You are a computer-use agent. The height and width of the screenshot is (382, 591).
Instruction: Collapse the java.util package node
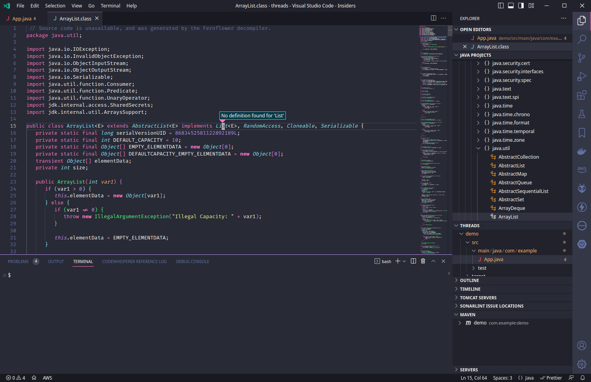point(478,148)
